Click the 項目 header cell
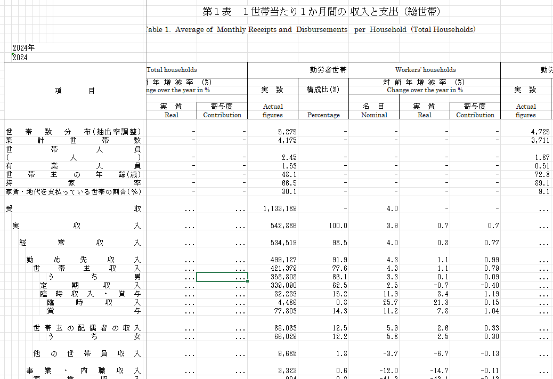 (x=75, y=91)
